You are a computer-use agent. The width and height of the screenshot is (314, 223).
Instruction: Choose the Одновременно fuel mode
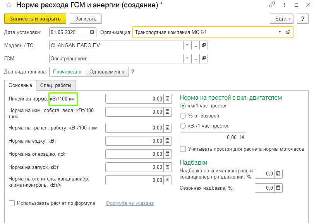[106, 71]
